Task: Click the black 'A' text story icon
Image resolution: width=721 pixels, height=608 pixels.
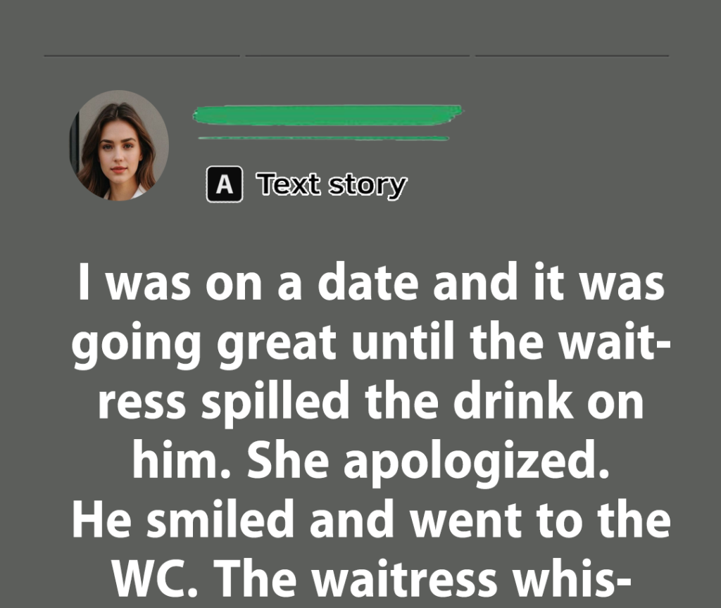Action: click(x=225, y=184)
